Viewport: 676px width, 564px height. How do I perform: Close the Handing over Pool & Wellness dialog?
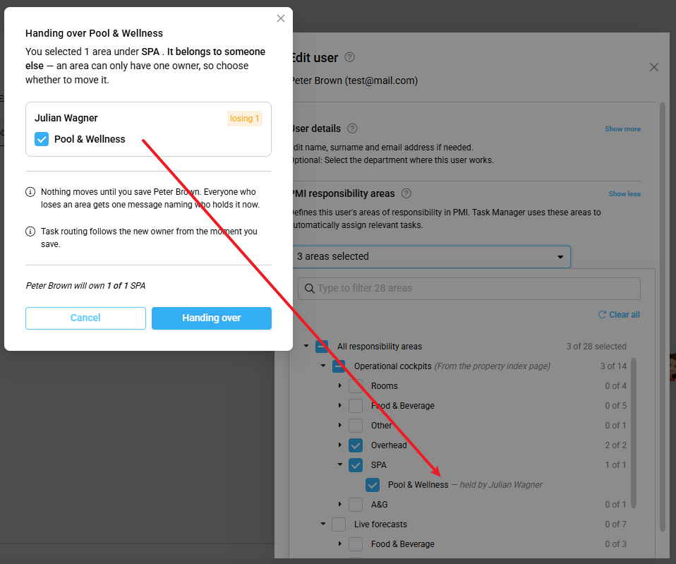(x=281, y=18)
